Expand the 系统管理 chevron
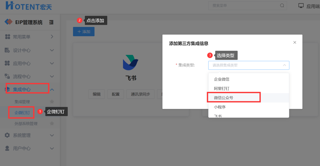The height and width of the screenshot is (166, 320). click(x=52, y=135)
